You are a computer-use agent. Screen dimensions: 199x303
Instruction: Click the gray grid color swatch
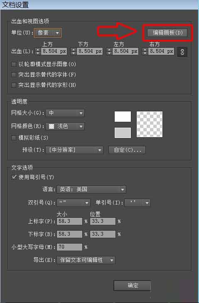(x=123, y=133)
